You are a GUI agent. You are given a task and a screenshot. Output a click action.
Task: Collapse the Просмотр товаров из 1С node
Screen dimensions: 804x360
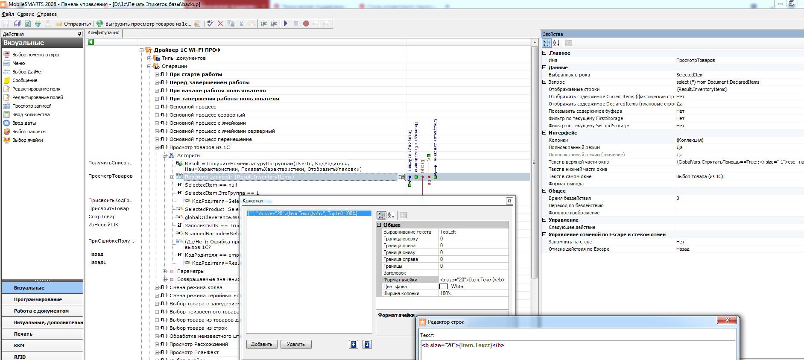point(157,147)
